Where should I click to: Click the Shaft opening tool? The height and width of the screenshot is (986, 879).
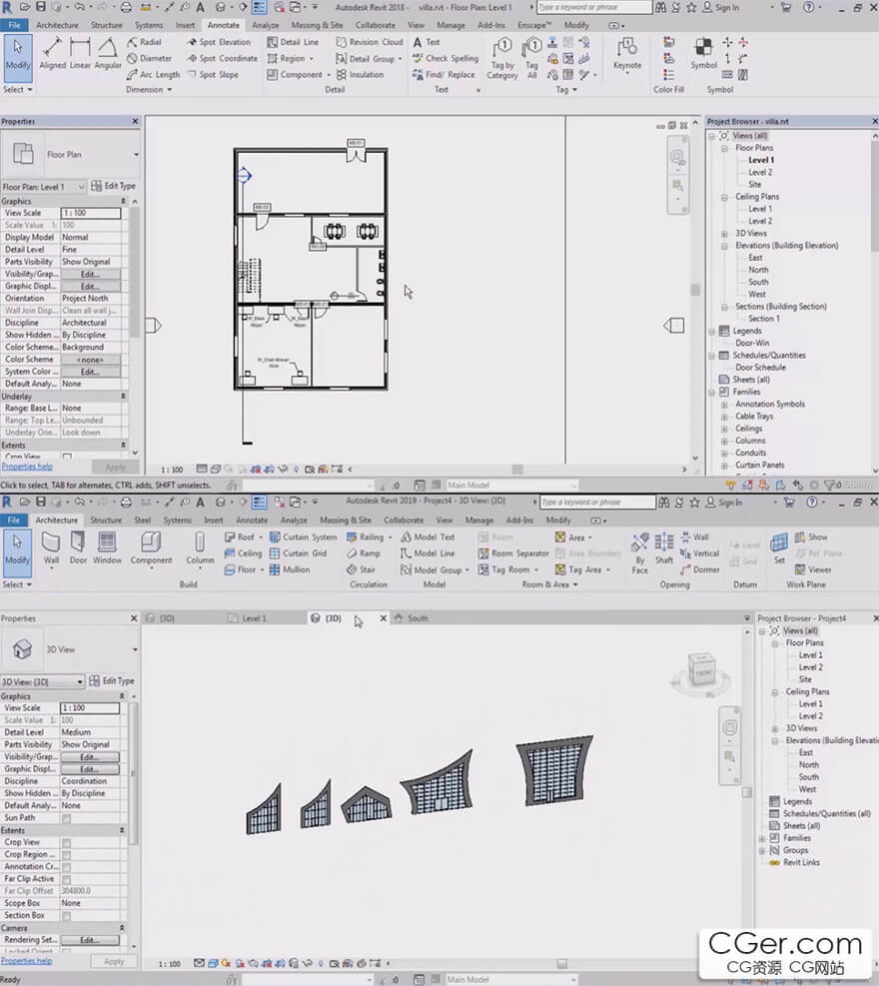[x=664, y=547]
